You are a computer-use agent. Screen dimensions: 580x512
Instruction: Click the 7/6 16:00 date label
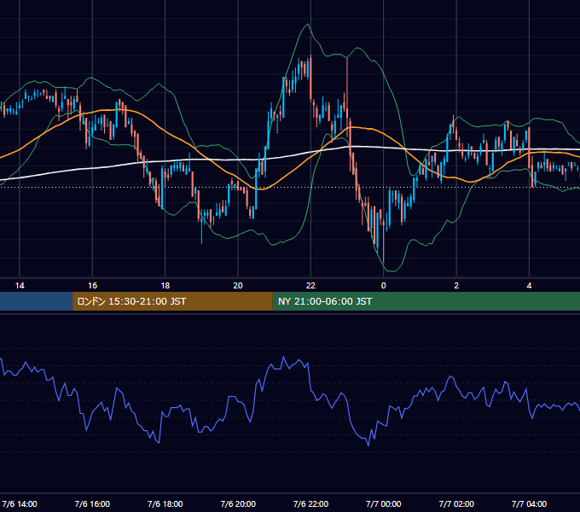[92, 503]
